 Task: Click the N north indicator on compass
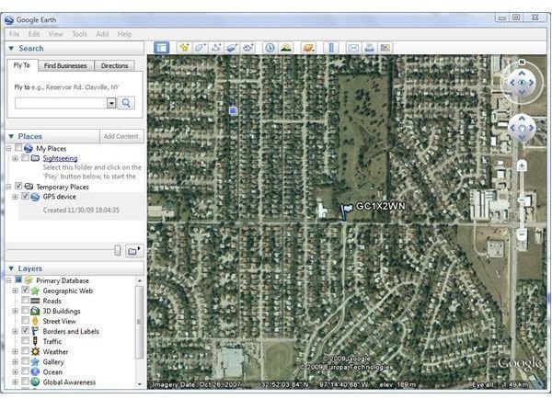click(x=522, y=63)
